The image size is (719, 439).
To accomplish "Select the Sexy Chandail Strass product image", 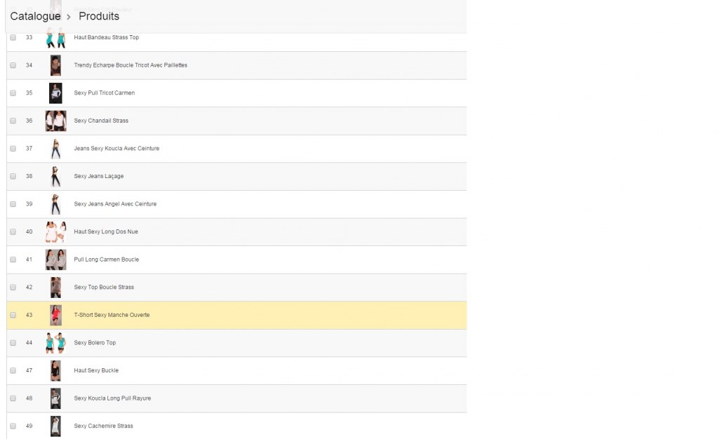I will (x=55, y=121).
